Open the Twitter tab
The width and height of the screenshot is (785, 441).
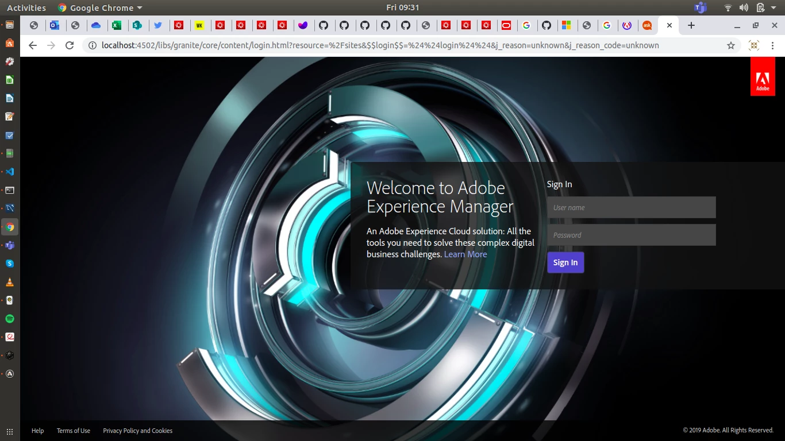[158, 25]
